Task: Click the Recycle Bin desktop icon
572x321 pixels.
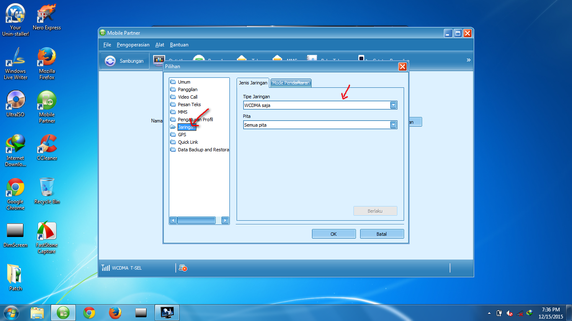Action: click(x=47, y=191)
